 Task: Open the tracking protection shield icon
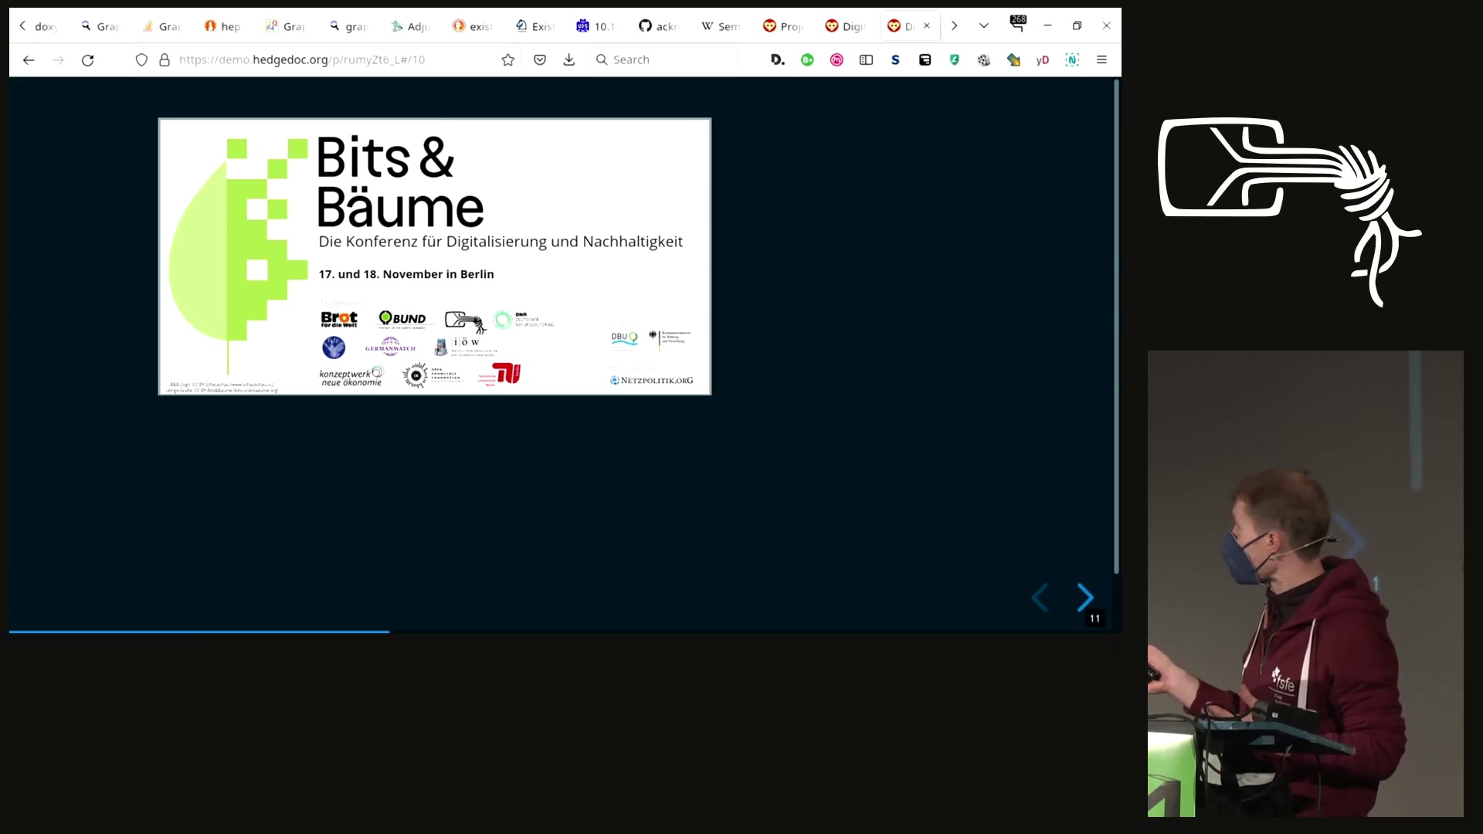coord(141,59)
